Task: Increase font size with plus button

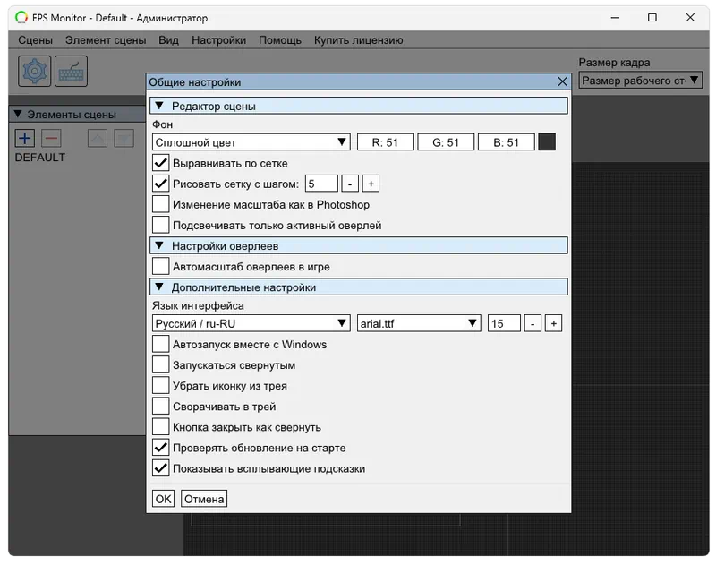Action: 553,323
